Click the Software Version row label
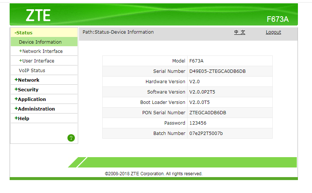Viewport: 312px width, 193px height. click(166, 92)
